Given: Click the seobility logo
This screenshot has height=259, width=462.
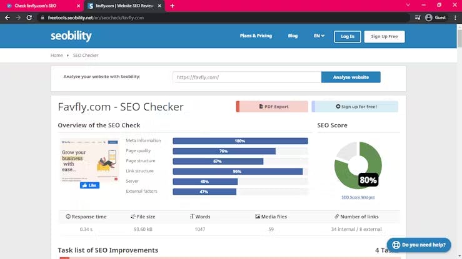Looking at the screenshot, I should click(71, 36).
